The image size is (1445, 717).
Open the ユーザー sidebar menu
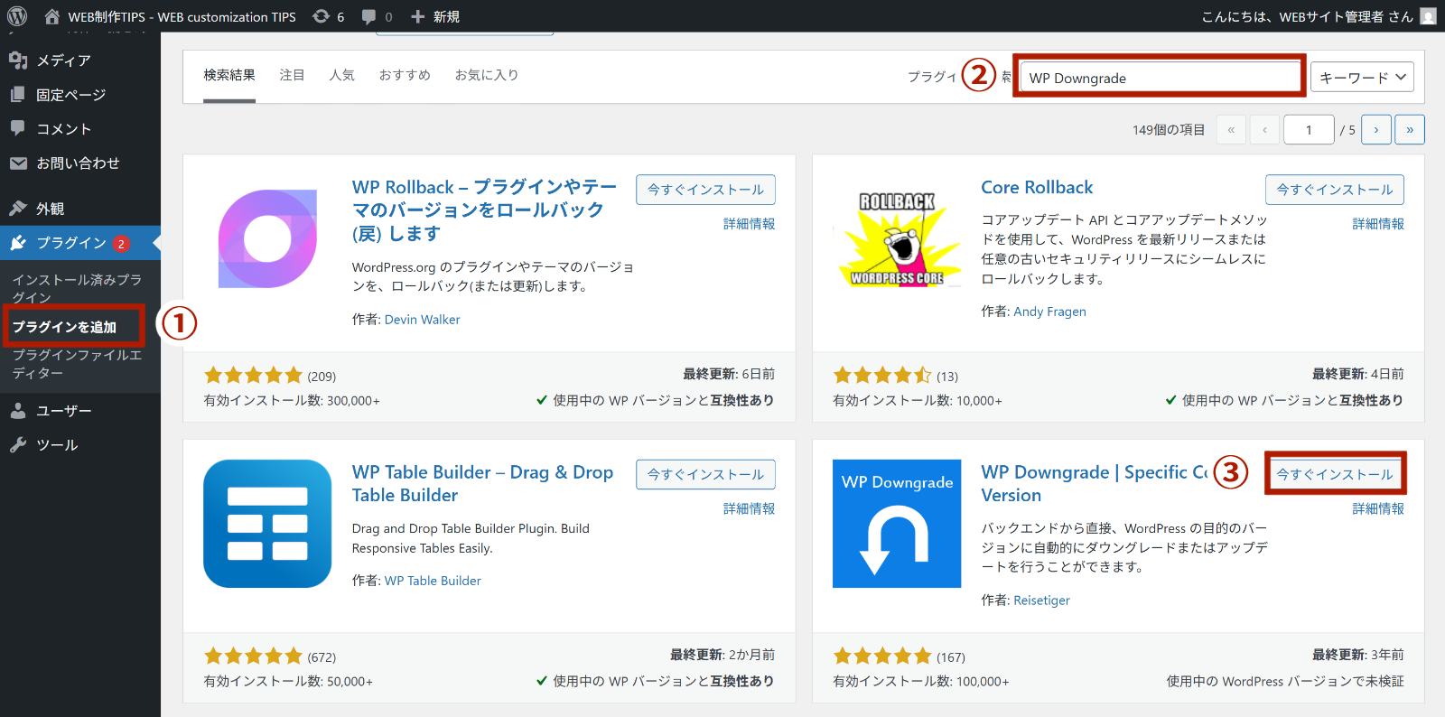(x=63, y=411)
